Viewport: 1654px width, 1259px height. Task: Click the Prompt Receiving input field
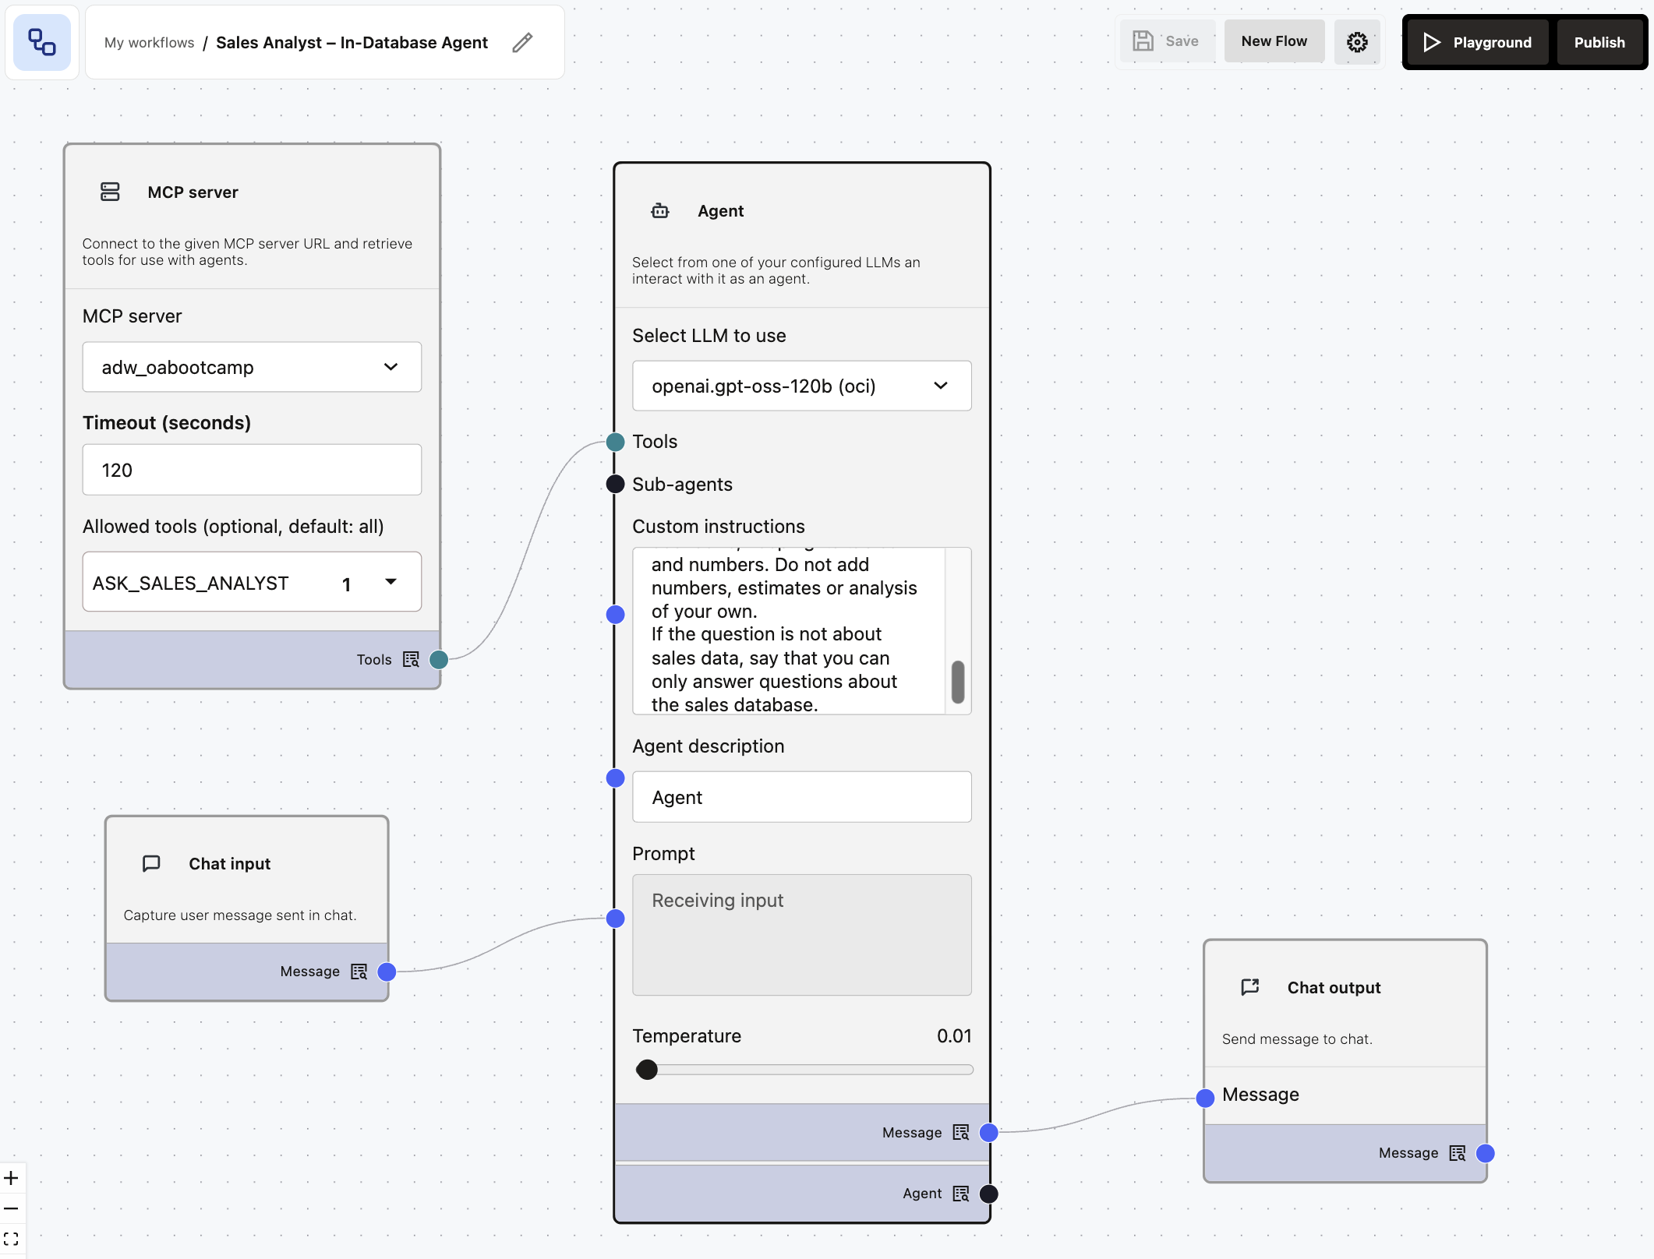[801, 934]
